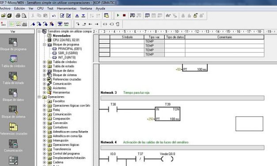The image size is (277, 166).
Task: Open Bloque de sistema in navigation bar
Action: (x=13, y=112)
